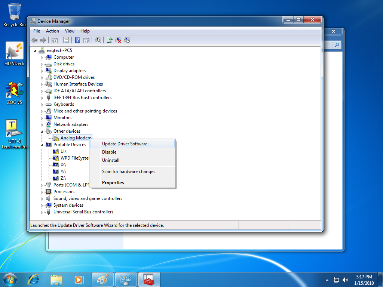Viewport: 383px width, 287px height.
Task: Select Uninstall in the context menu
Action: (111, 160)
